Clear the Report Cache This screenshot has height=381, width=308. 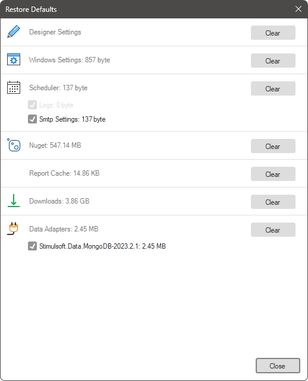click(x=273, y=174)
